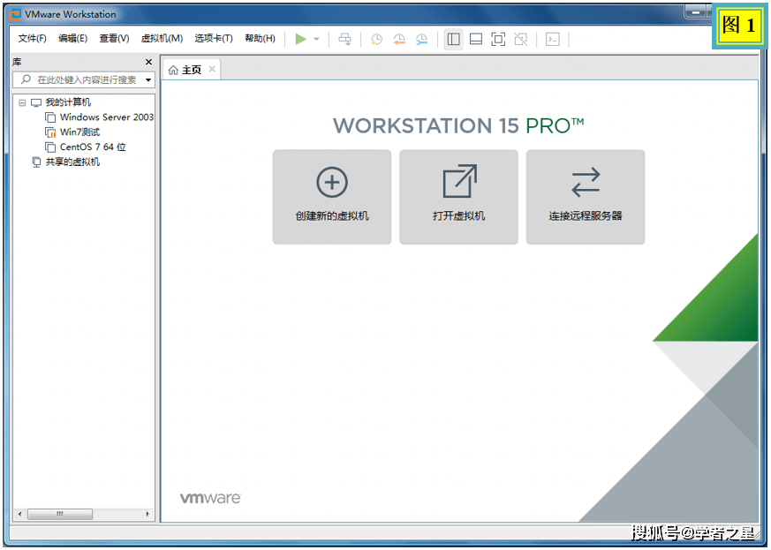Switch to the 主页 tab
771x550 pixels.
tap(192, 70)
